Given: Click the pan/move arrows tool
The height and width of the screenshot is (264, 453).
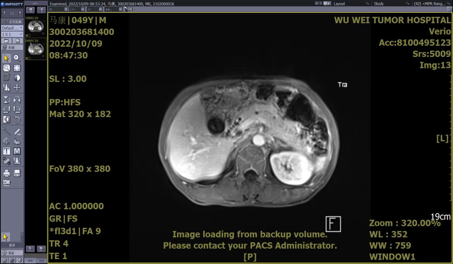Looking at the screenshot, I should pyautogui.click(x=17, y=88).
